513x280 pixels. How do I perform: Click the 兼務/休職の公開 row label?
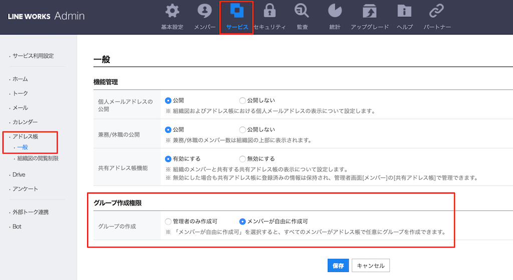point(119,134)
